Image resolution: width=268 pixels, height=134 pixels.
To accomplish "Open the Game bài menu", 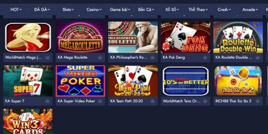I will [x=120, y=10].
